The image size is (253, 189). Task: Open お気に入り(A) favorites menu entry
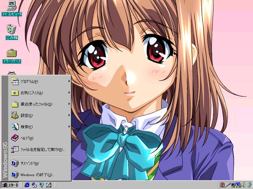click(40, 93)
